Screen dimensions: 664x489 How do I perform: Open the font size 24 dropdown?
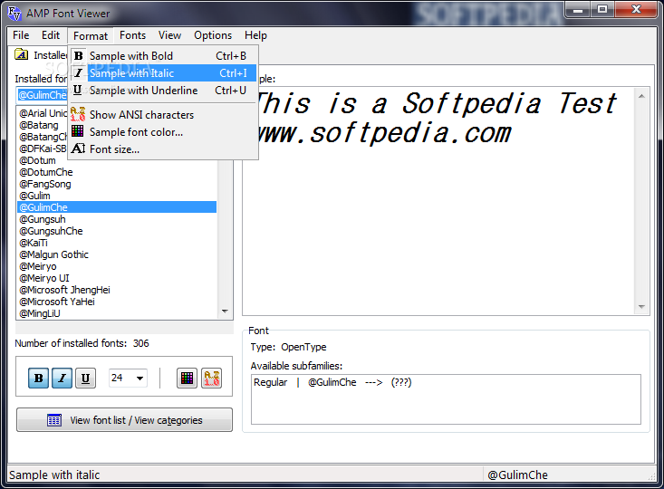click(140, 378)
